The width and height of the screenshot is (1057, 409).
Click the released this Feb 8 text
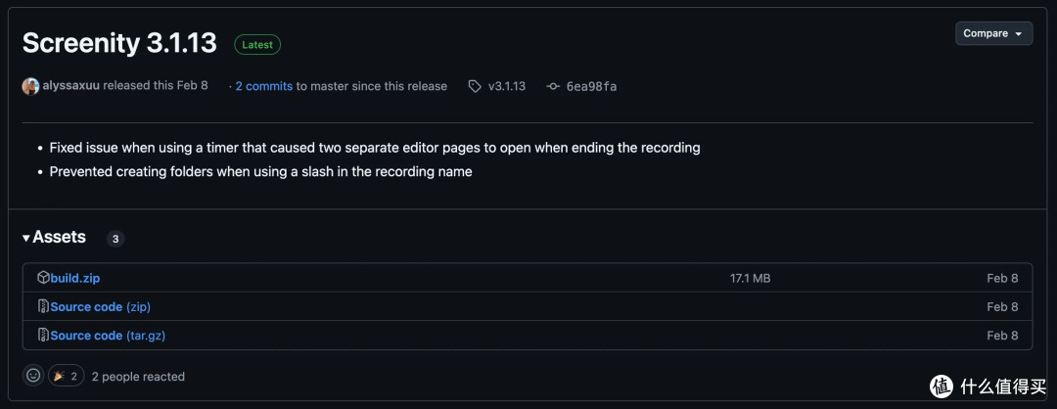[x=155, y=86]
